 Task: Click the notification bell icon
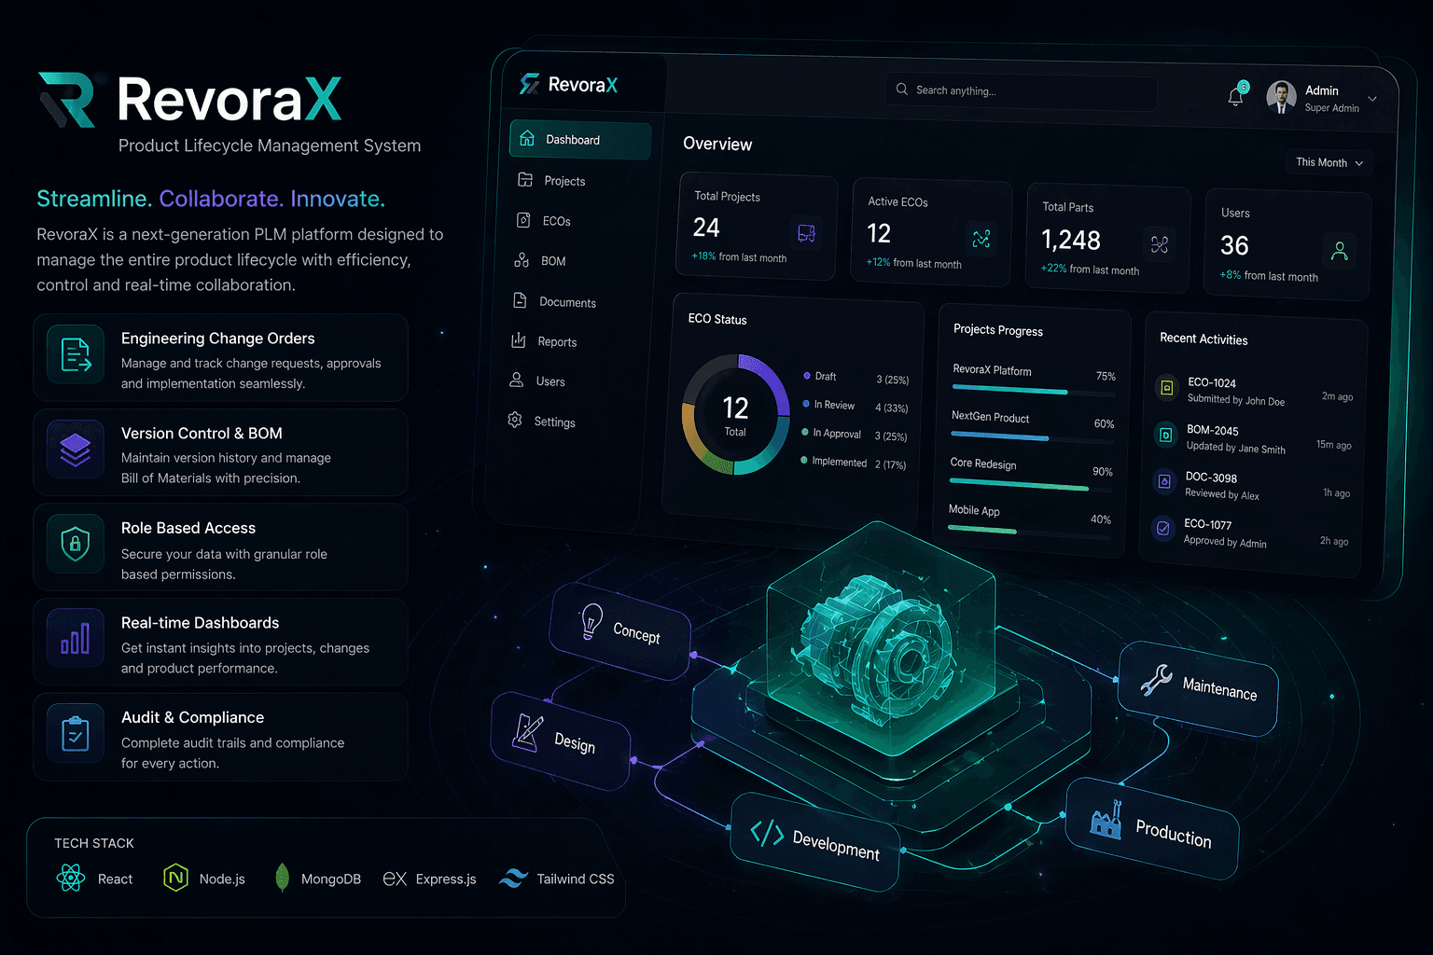1236,95
